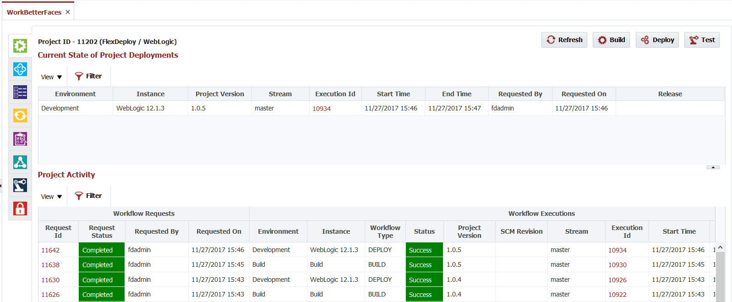Click the scroll-up arrow of the activity table
Screen dimensions: 732x302
(x=720, y=247)
